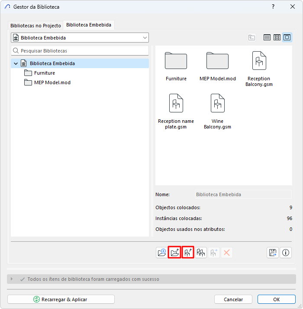Close the Gestor da Biblioteca dialog

pos(293,7)
